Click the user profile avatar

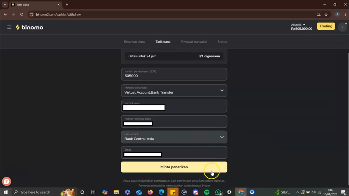click(342, 27)
